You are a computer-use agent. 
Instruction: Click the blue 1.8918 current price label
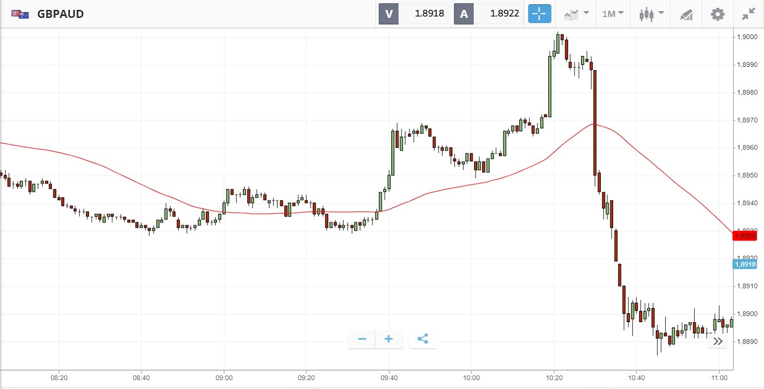tap(745, 264)
